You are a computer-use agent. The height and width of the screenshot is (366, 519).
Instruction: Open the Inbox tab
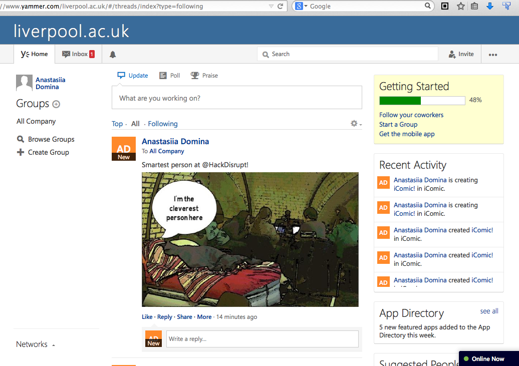pyautogui.click(x=78, y=54)
